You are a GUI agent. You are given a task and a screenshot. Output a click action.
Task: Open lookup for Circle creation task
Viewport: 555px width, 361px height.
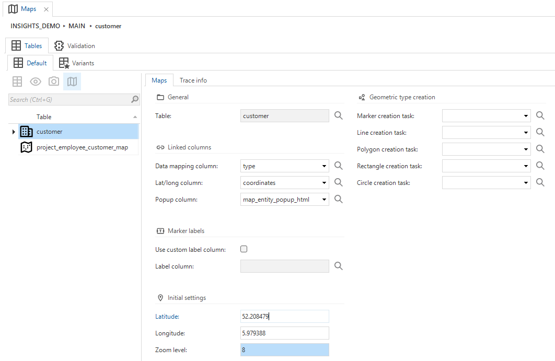coord(540,182)
